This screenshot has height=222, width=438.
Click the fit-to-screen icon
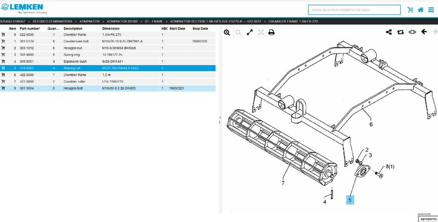coord(261,32)
